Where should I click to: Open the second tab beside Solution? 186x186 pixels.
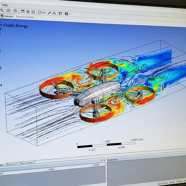point(25,17)
